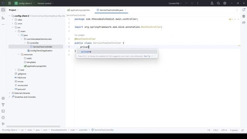
Task: Open completion popup options dots
Action: [x=155, y=56]
